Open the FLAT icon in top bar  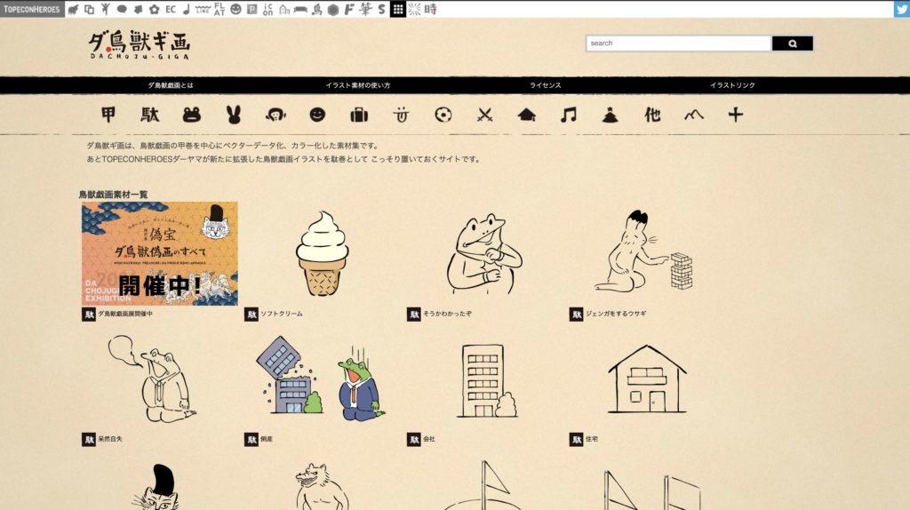tap(220, 9)
